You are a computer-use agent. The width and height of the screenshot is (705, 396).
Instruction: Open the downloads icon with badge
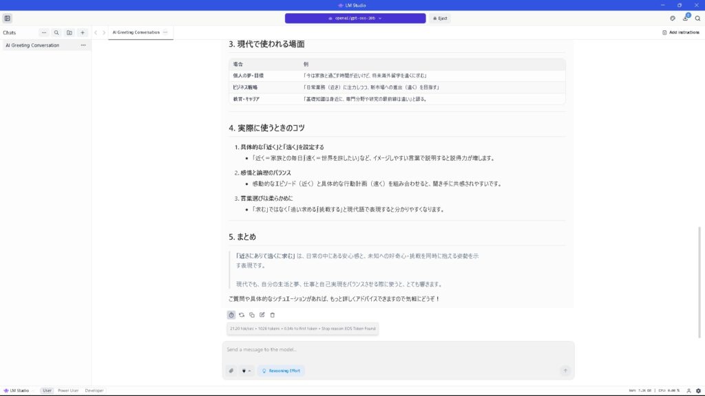point(685,19)
